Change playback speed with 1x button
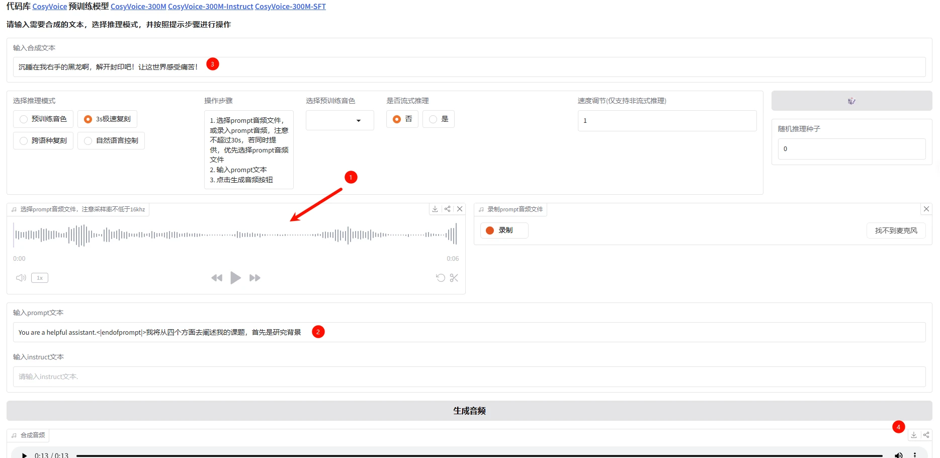Viewport: 940px width, 458px height. [x=40, y=278]
